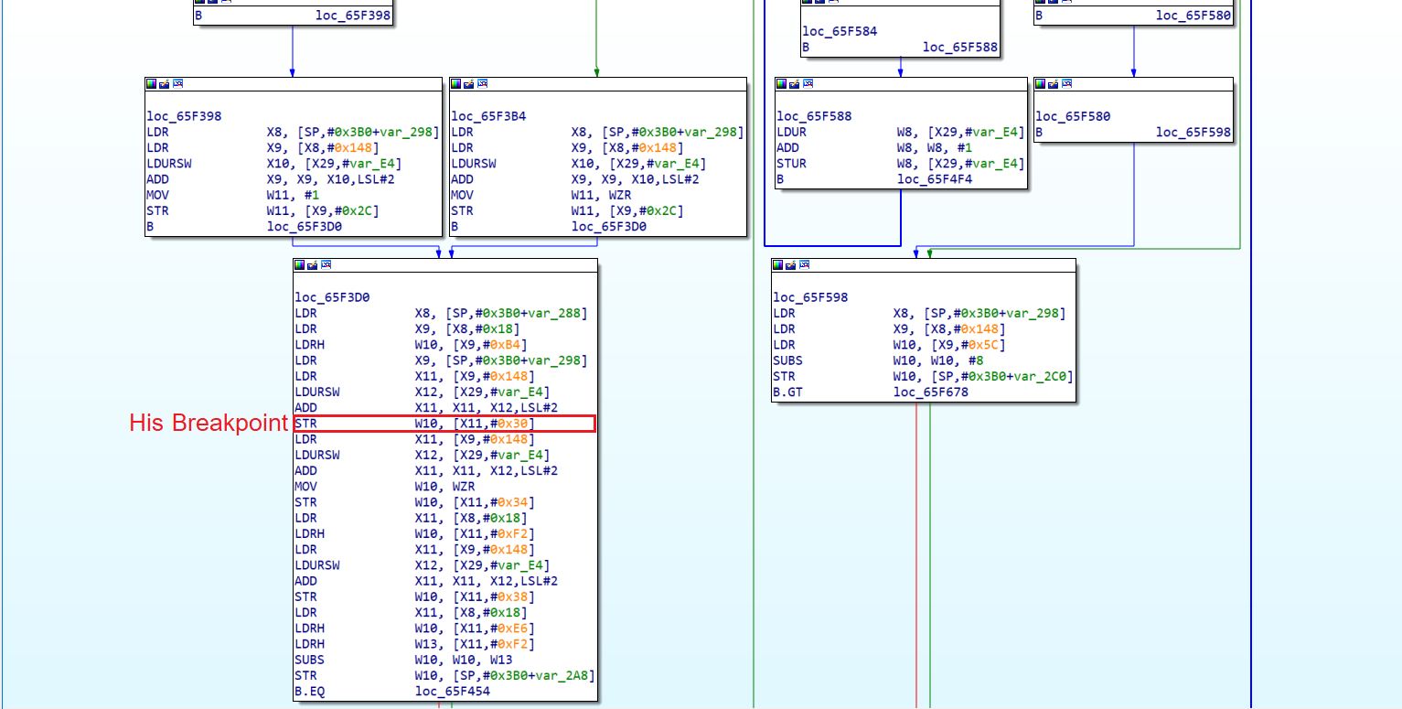The height and width of the screenshot is (709, 1402).
Task: Select MOV W10, WZR in loc_65F3D0 node
Action: [x=385, y=487]
